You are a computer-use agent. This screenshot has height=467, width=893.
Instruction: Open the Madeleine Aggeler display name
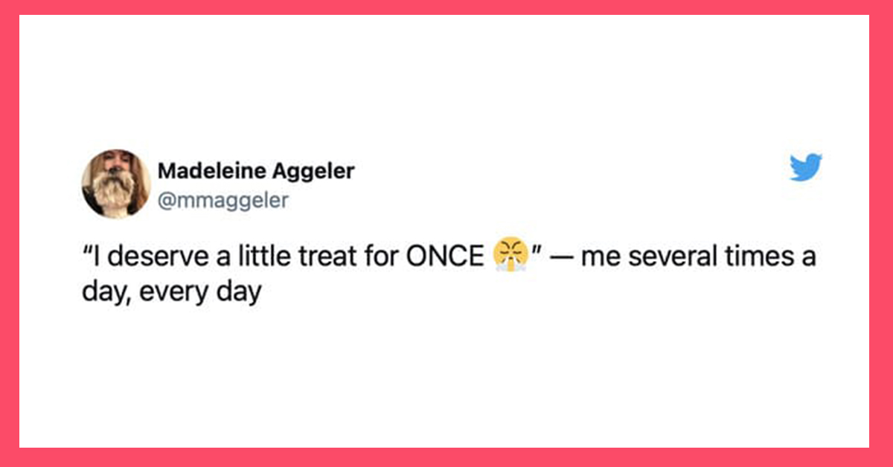pyautogui.click(x=256, y=171)
